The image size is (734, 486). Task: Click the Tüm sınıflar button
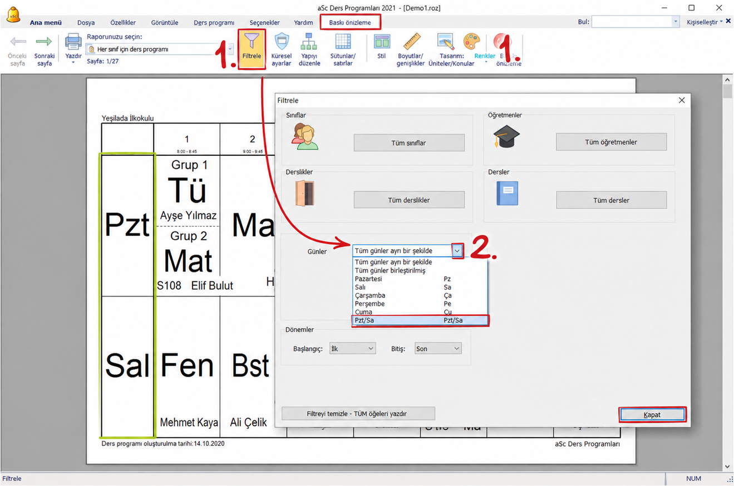tap(409, 143)
